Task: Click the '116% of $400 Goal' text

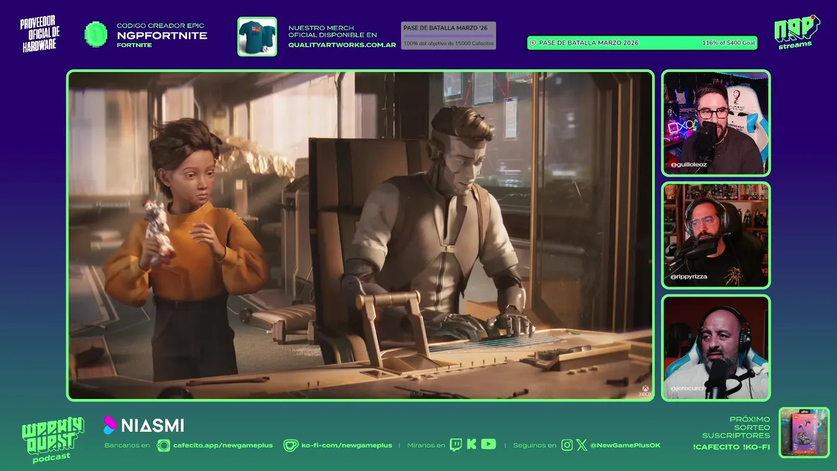Action: [x=728, y=43]
